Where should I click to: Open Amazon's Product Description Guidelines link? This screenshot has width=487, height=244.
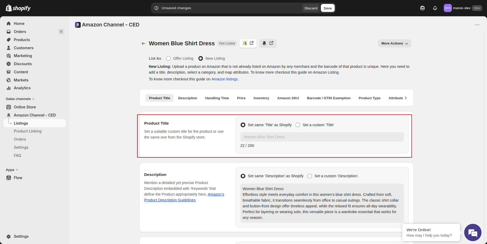click(184, 197)
